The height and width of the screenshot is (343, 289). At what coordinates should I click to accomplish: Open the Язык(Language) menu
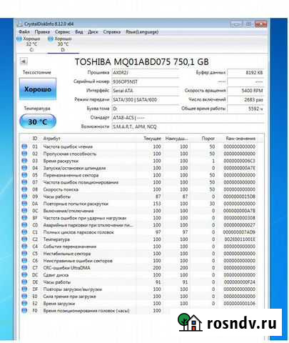142,31
